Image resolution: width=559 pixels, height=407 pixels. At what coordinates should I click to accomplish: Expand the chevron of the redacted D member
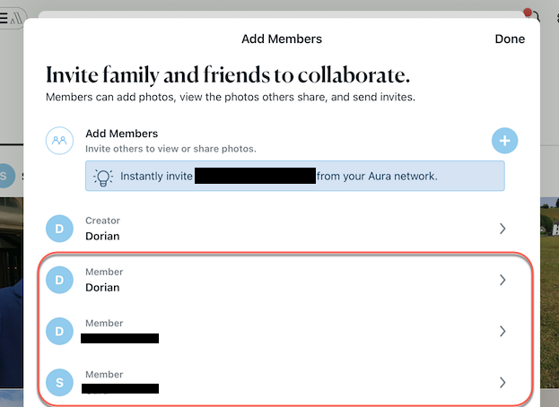(502, 331)
